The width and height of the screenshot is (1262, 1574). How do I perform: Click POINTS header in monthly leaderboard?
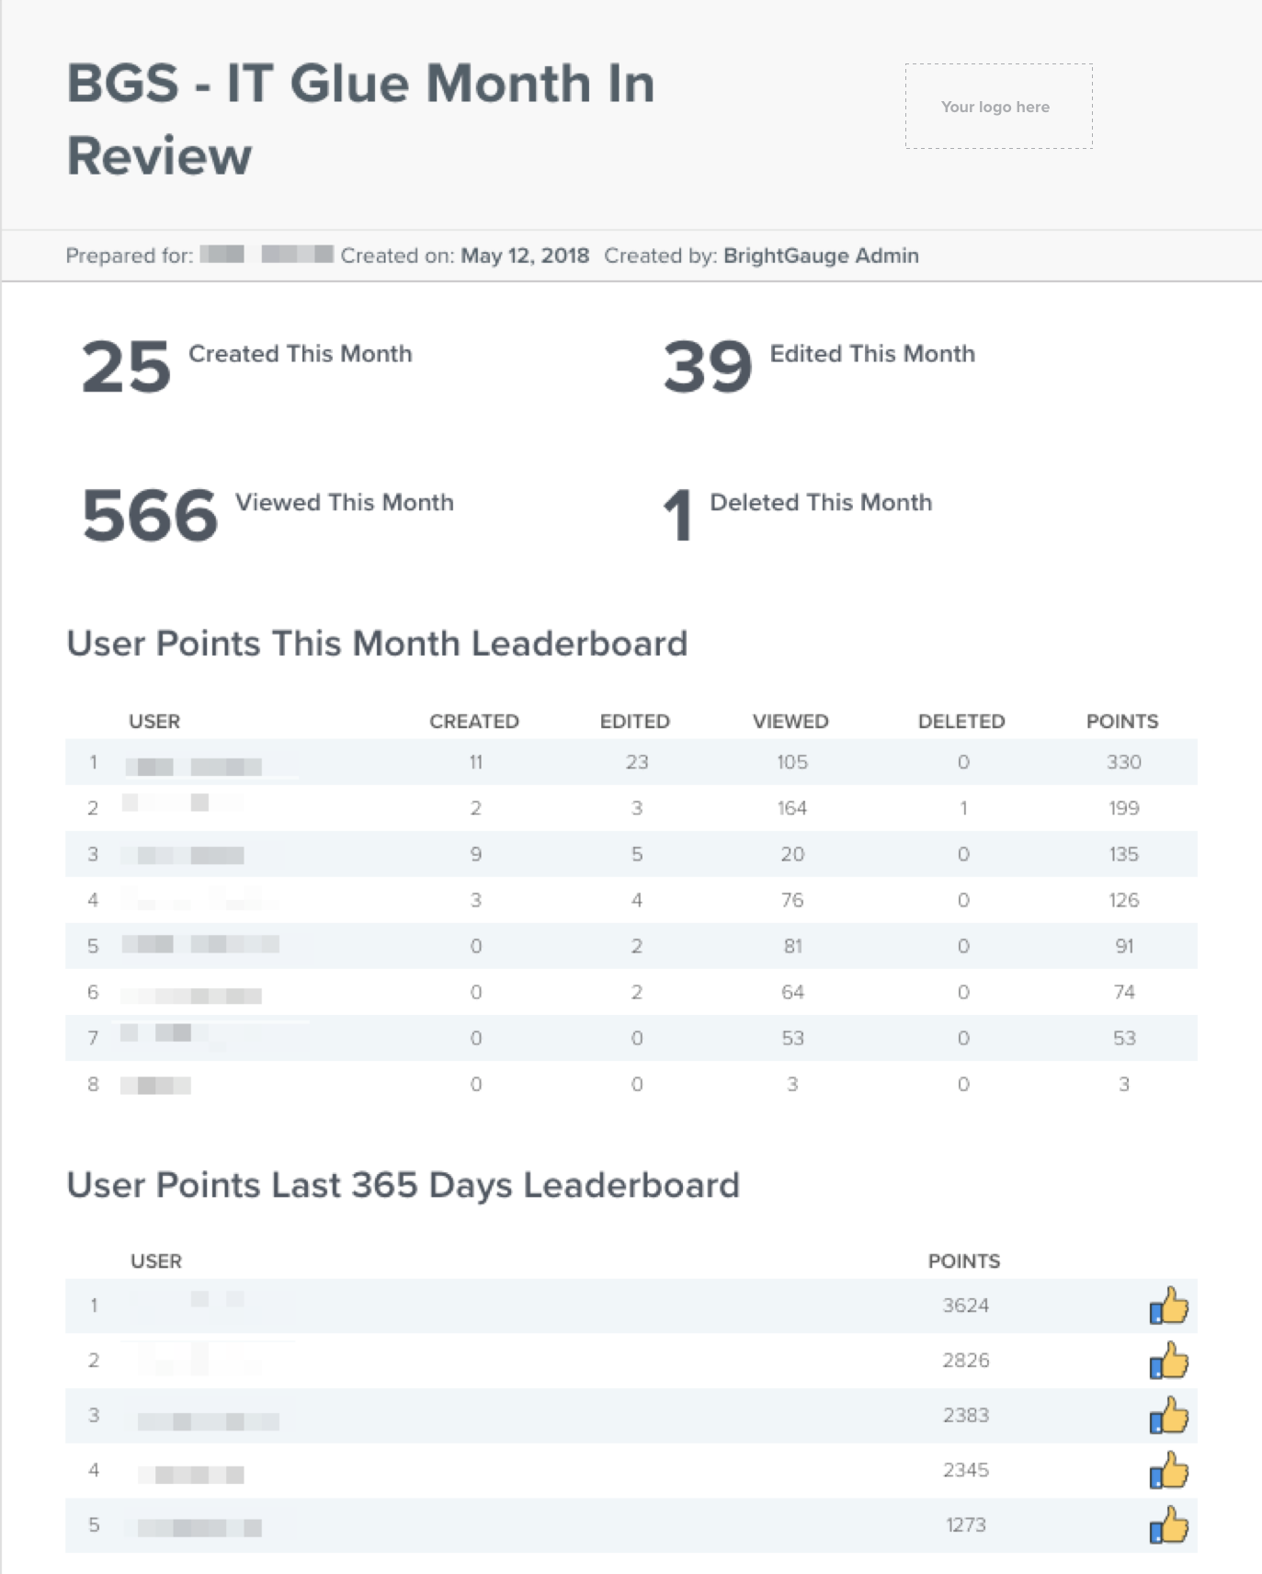[x=1122, y=722]
